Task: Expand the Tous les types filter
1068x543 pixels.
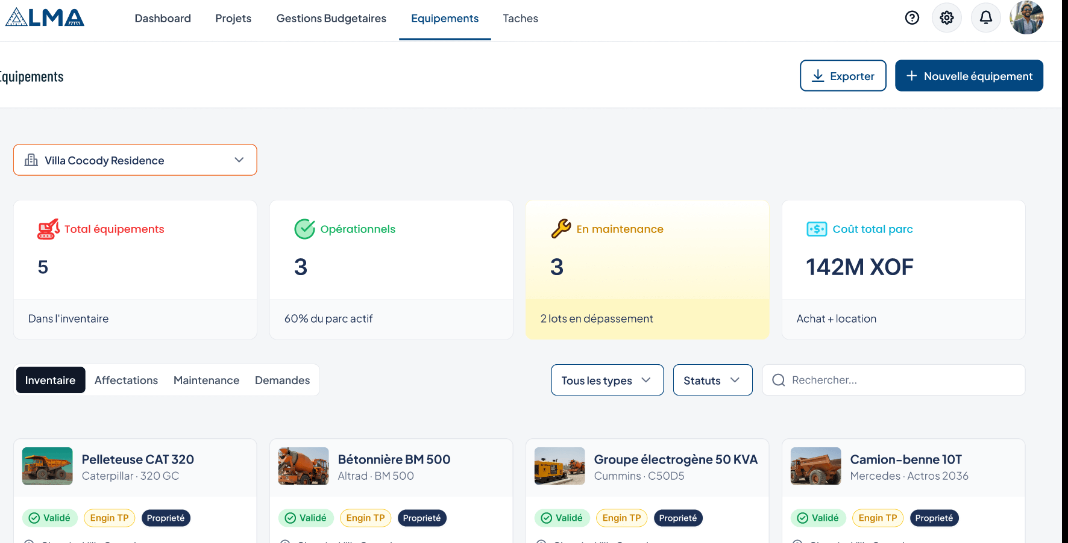Action: pos(607,380)
